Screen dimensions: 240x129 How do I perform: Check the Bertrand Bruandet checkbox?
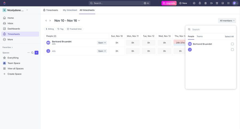tap(232, 44)
